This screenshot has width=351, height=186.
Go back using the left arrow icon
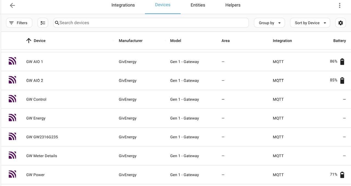[x=12, y=5]
